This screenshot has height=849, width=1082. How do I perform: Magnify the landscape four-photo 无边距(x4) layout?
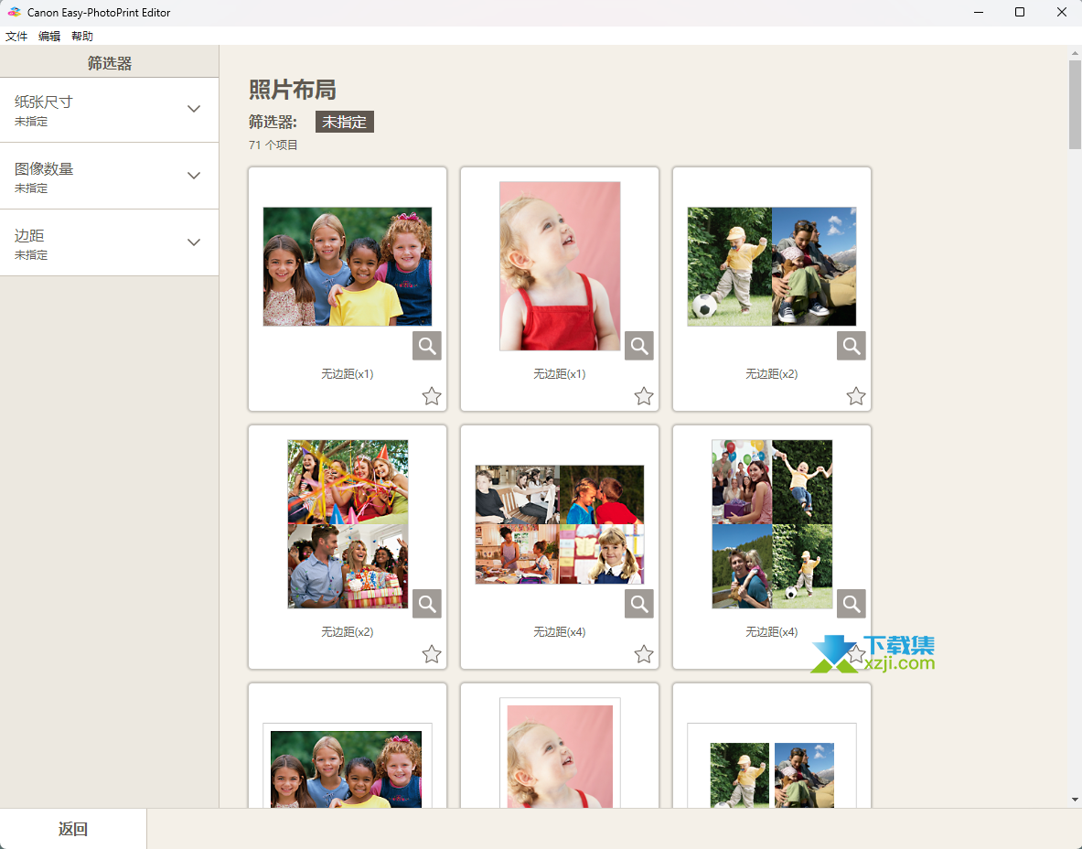[x=639, y=604]
